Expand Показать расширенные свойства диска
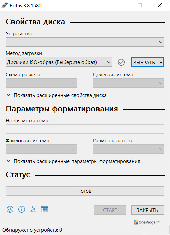 (x=57, y=95)
